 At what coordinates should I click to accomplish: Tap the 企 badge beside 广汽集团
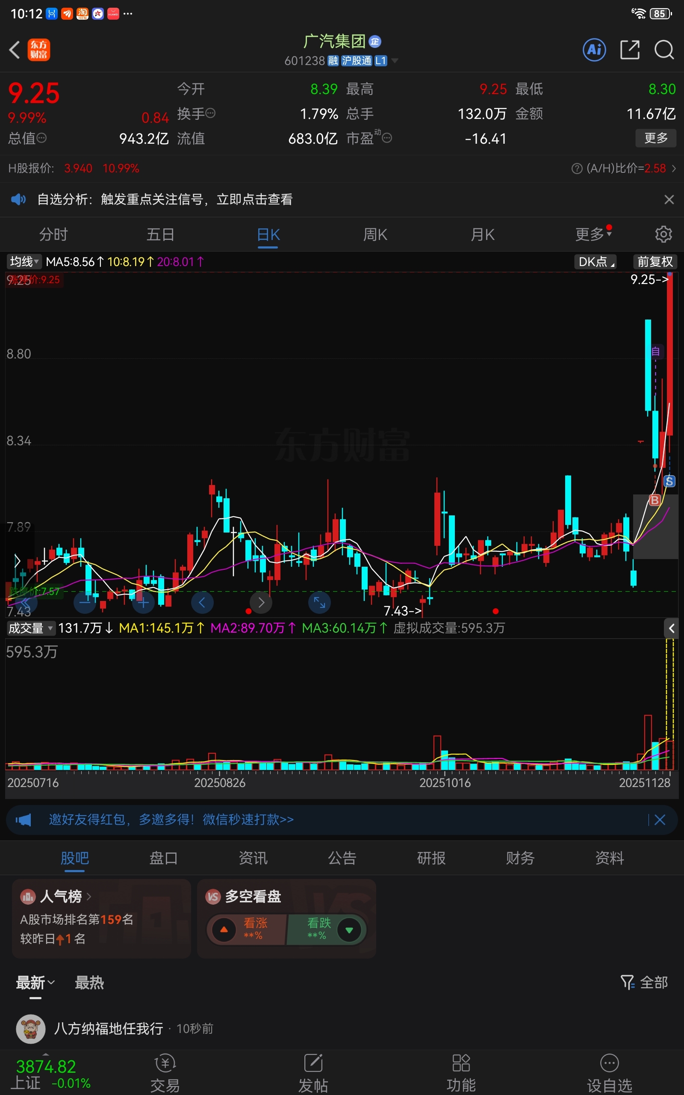pos(375,41)
